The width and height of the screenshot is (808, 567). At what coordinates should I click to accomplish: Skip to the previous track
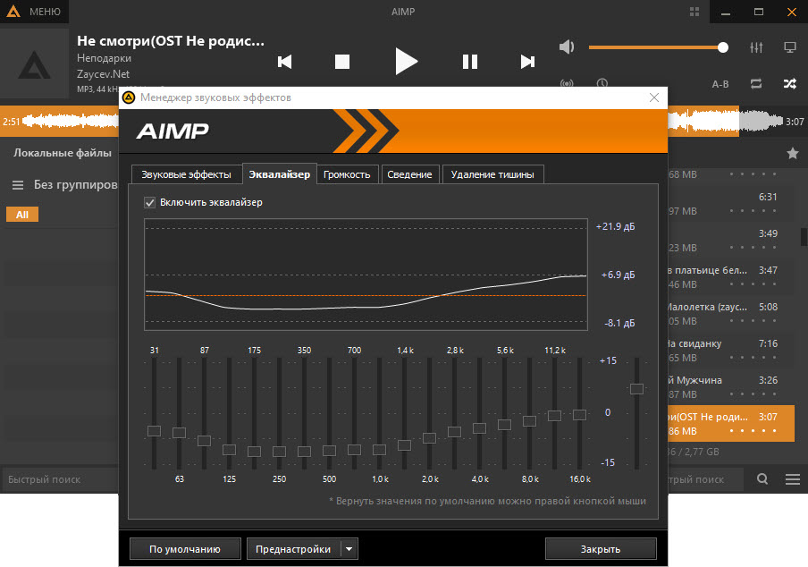pyautogui.click(x=284, y=62)
